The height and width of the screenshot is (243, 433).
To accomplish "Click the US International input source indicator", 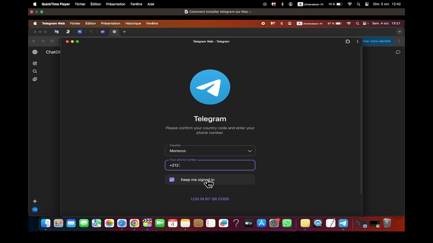I will click(x=310, y=4).
